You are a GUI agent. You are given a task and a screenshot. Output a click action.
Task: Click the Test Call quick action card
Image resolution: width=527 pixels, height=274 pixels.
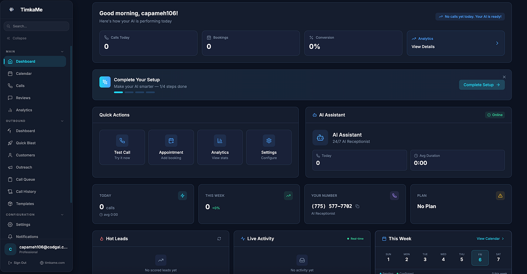[122, 147]
